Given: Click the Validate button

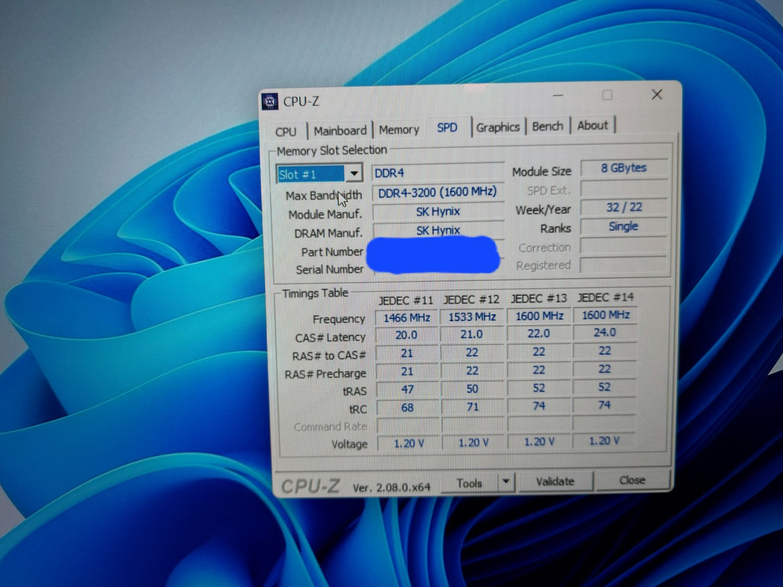Looking at the screenshot, I should pyautogui.click(x=555, y=481).
